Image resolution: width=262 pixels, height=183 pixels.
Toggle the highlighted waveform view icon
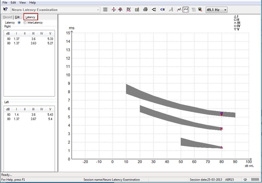point(186,9)
